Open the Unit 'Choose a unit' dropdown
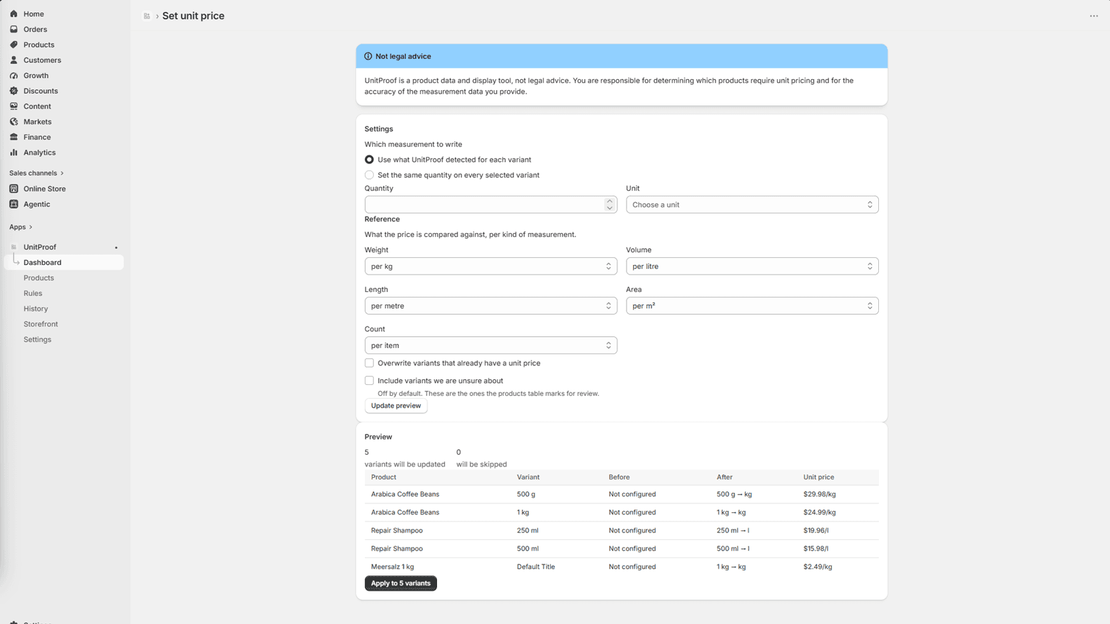1110x624 pixels. coord(752,205)
